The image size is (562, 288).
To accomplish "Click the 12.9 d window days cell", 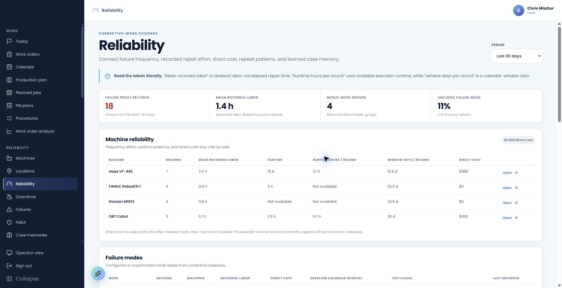I will click(392, 171).
